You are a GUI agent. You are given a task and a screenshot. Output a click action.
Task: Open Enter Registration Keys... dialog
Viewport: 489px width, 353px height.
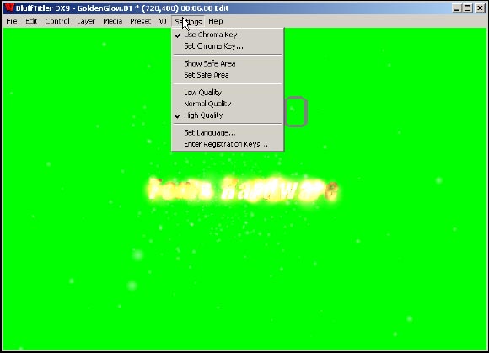[x=228, y=144]
